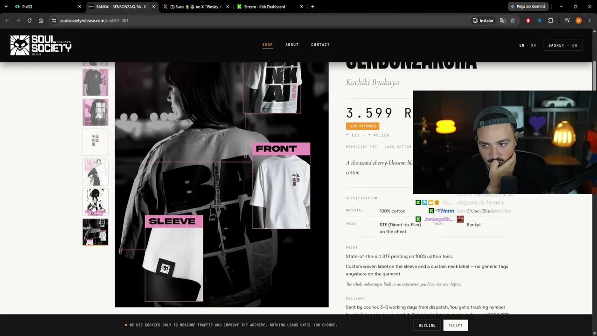The height and width of the screenshot is (336, 597).
Task: Click the Instalar app button
Action: point(483,21)
